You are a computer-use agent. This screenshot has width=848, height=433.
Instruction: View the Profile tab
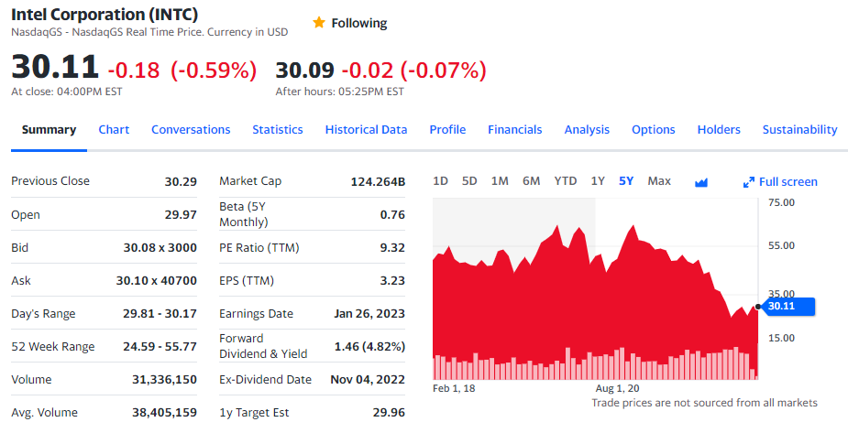click(447, 130)
